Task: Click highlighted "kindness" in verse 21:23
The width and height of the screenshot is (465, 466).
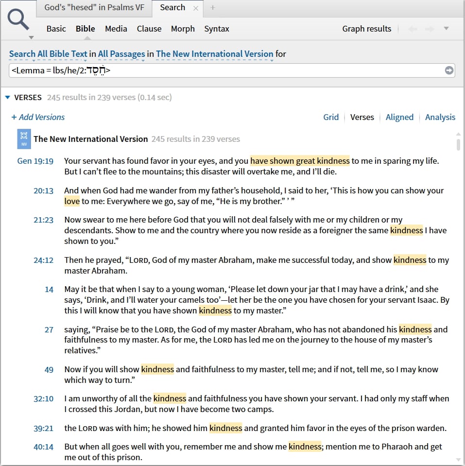Action: click(406, 230)
